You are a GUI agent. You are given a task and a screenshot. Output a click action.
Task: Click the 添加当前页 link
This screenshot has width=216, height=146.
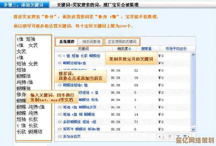click(x=72, y=136)
